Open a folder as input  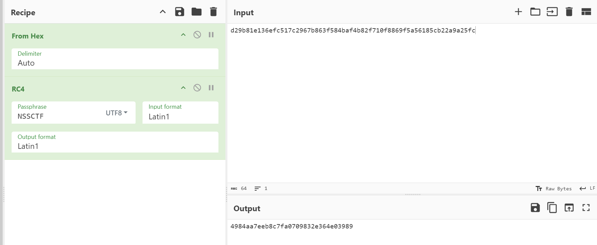point(535,12)
